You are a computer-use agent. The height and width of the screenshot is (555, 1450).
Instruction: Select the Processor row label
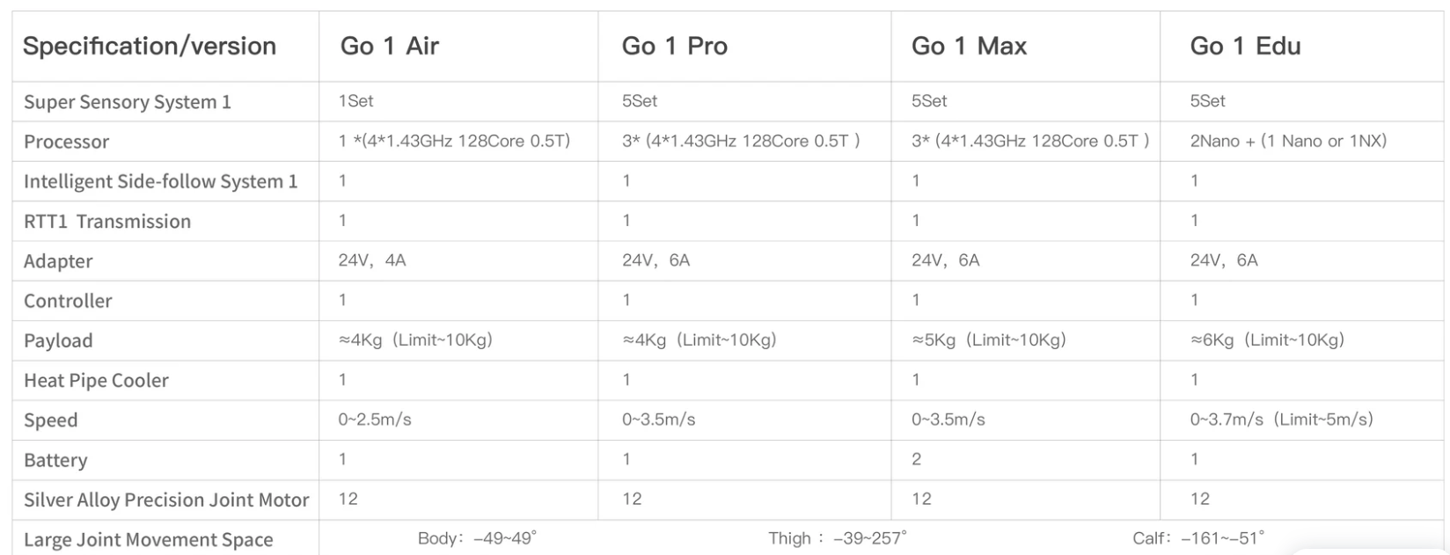[x=67, y=142]
